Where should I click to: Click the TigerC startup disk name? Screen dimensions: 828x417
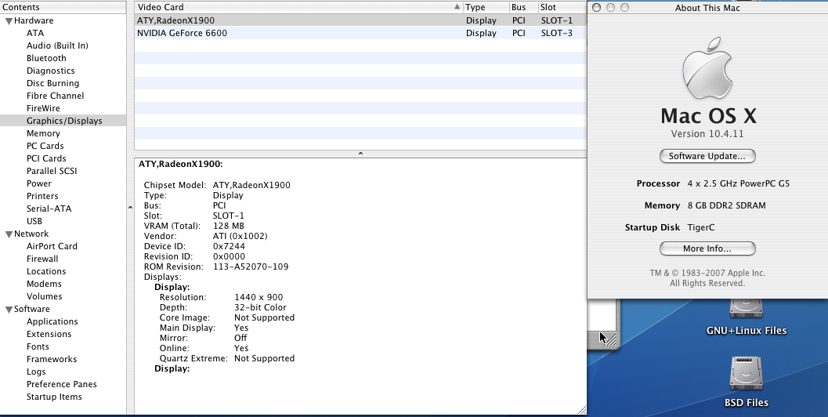pyautogui.click(x=701, y=227)
